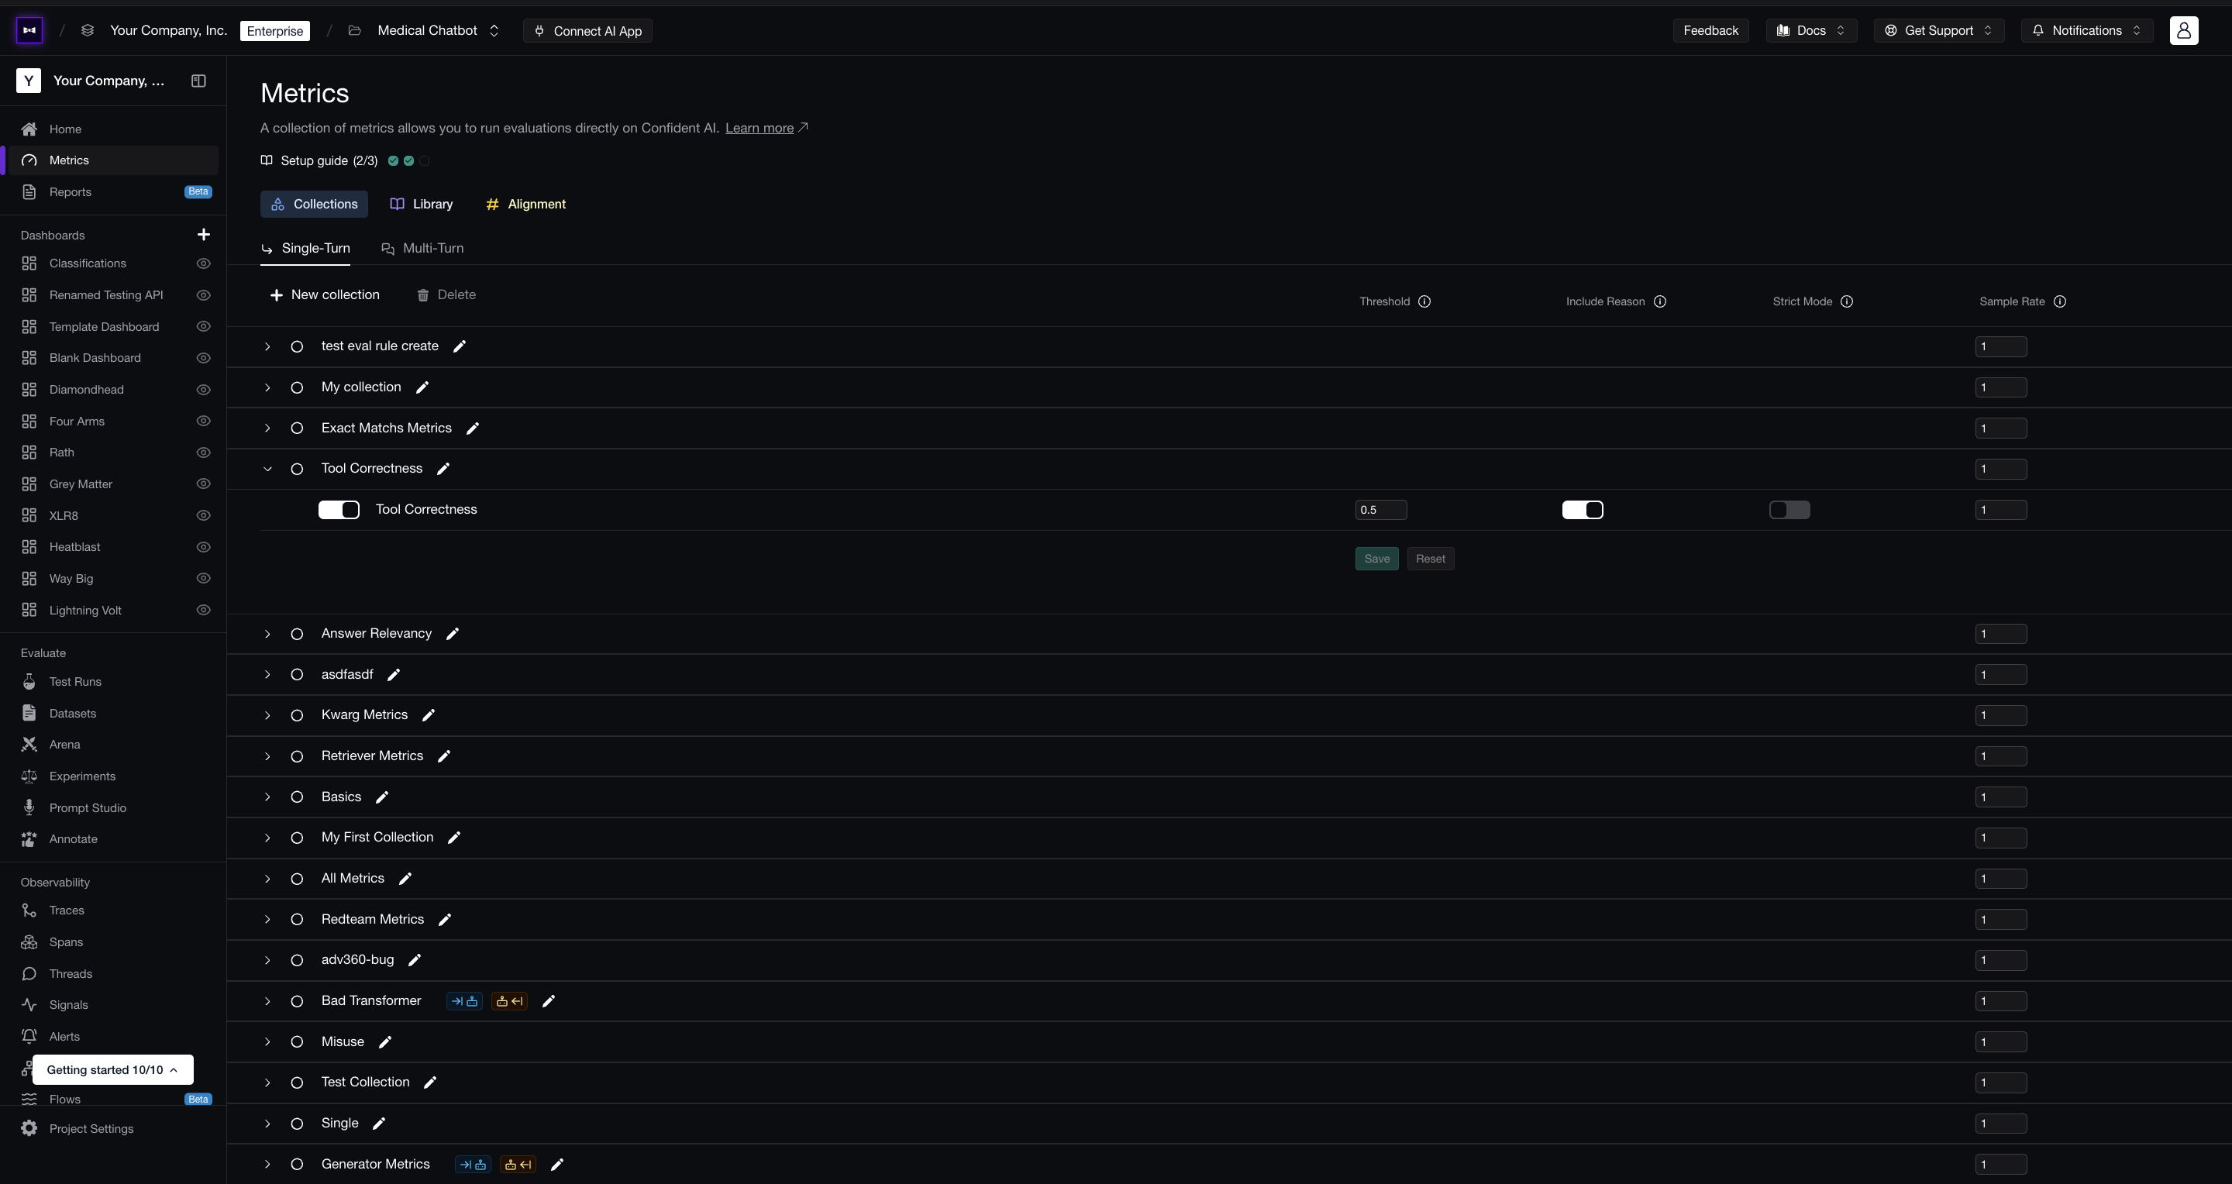Click the Delete collection button
This screenshot has width=2232, height=1184.
[x=446, y=295]
